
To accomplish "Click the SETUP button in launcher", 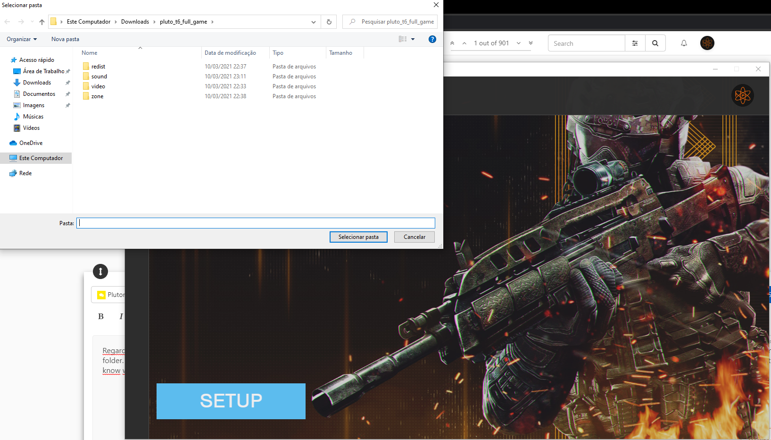I will click(x=231, y=401).
